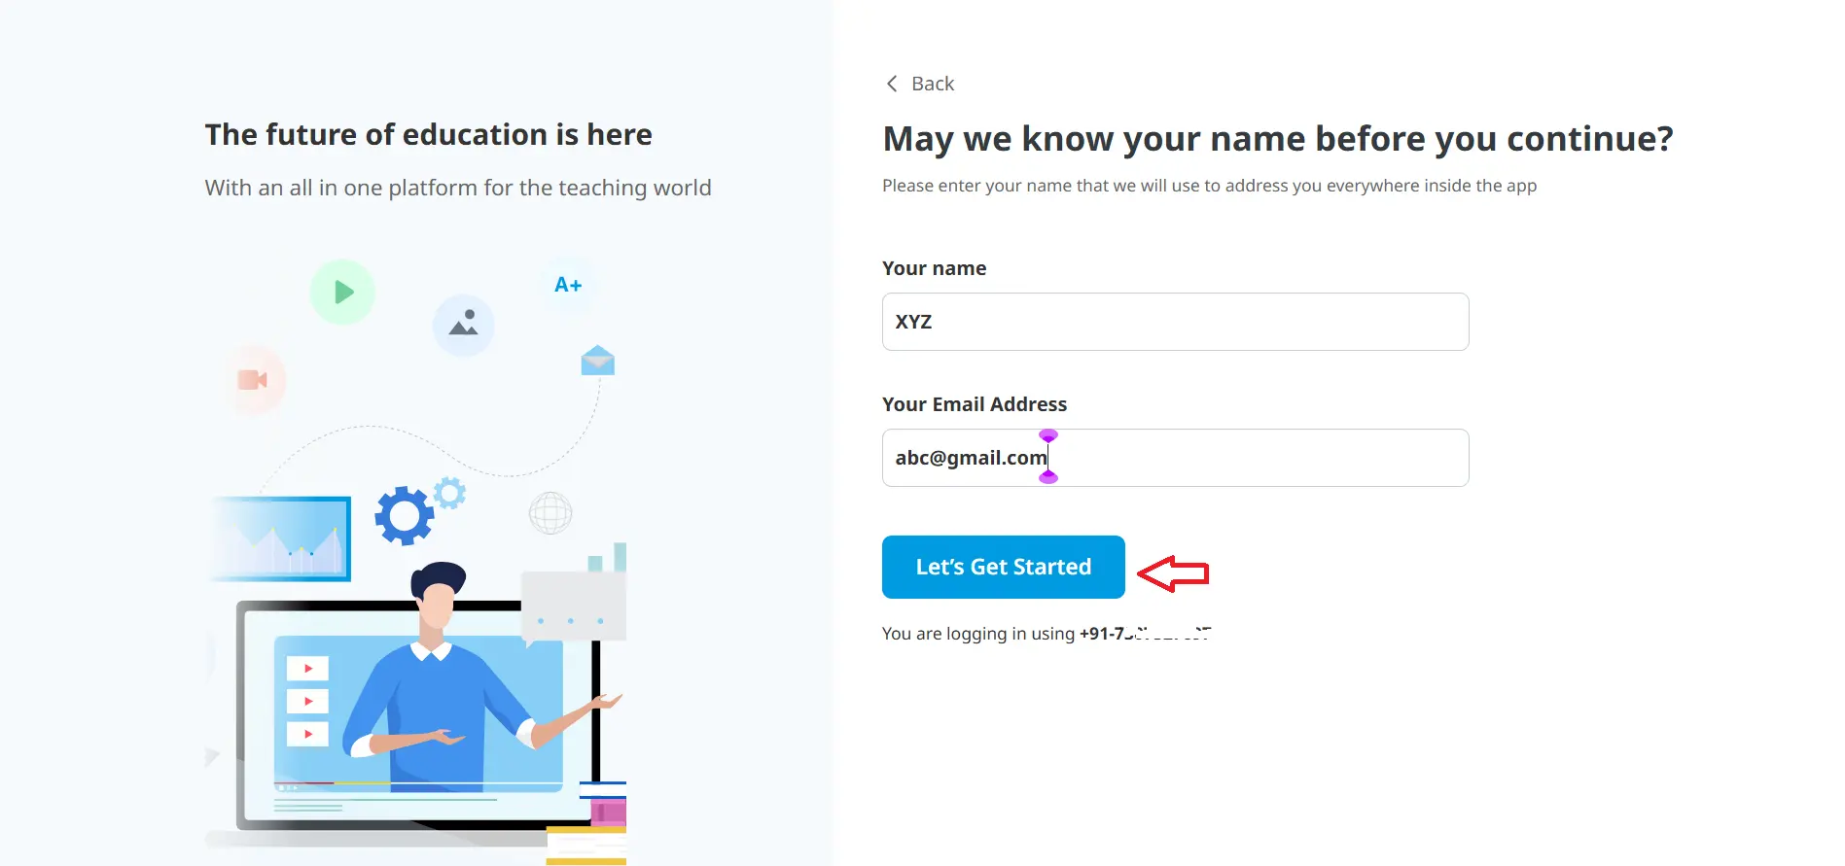
Task: Select the picture mountain icon bubble
Action: pos(464,324)
